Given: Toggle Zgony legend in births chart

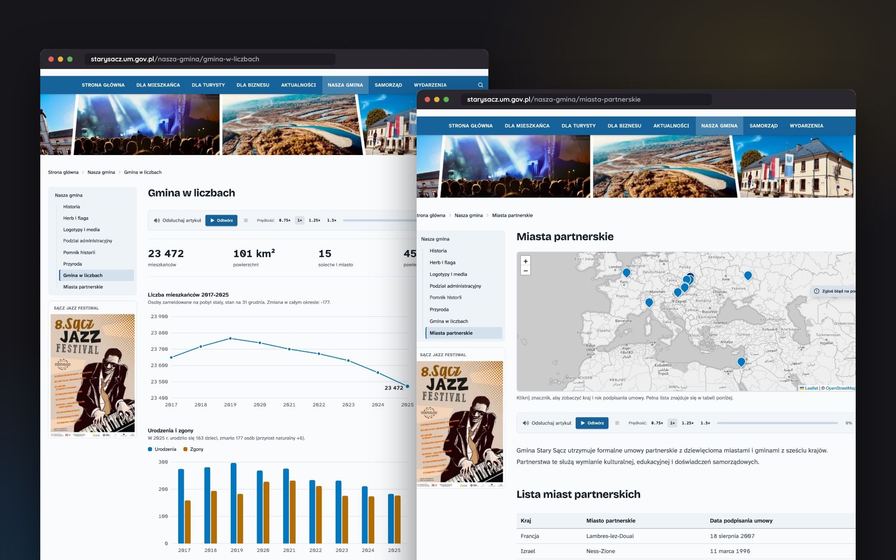Looking at the screenshot, I should (193, 449).
